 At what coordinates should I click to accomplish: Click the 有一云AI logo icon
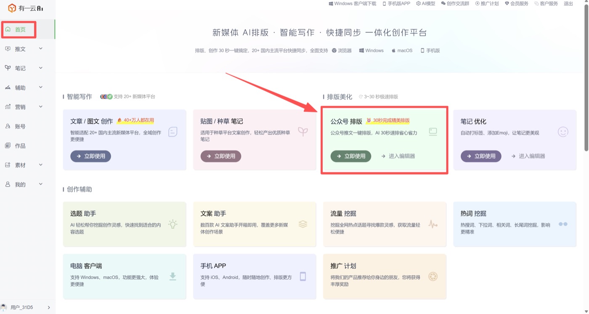12,8
